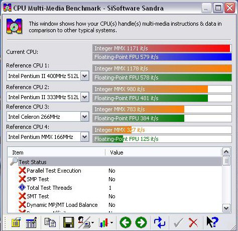Select the SMP Test row
The width and height of the screenshot is (238, 231).
click(115, 179)
